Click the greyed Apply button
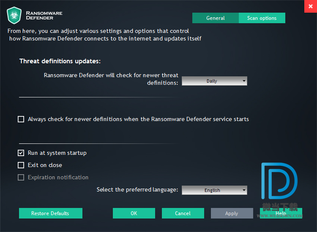 232,213
